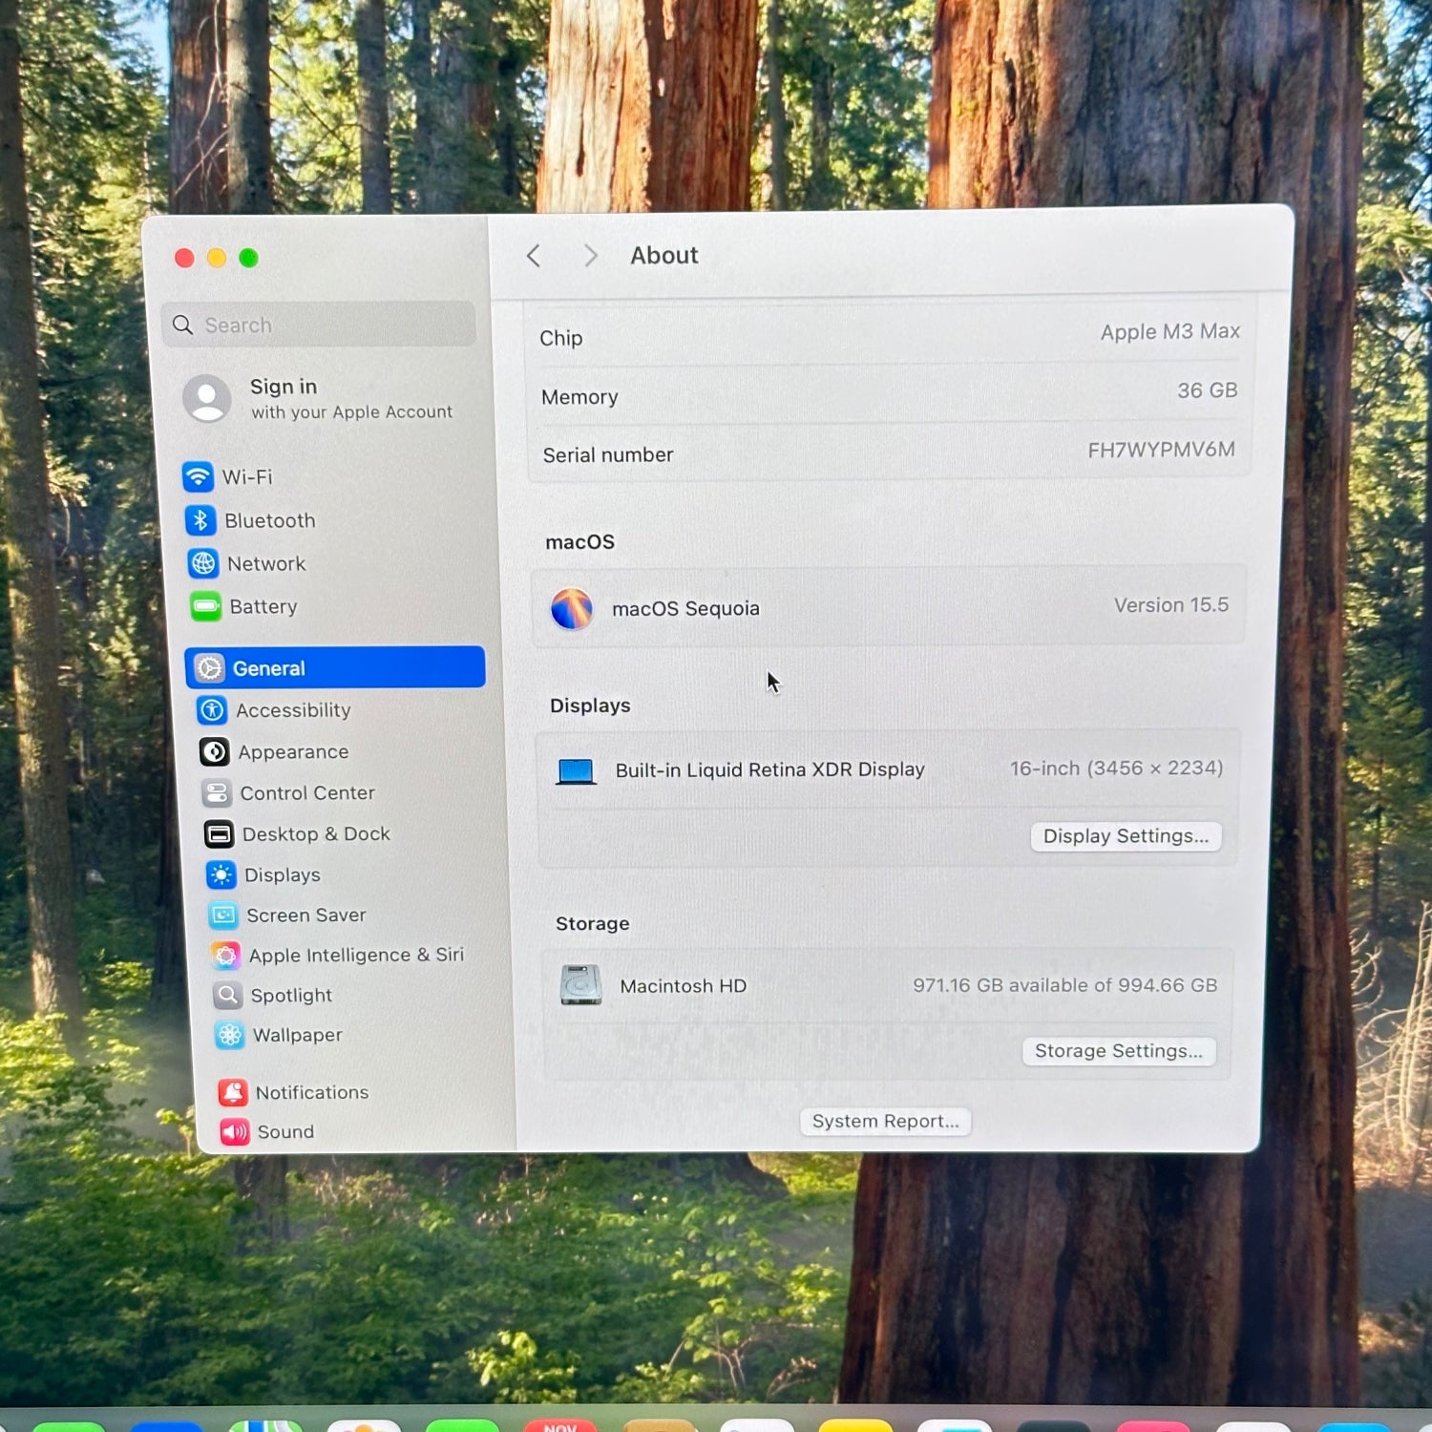Click the Apple Intelligence & Siri icon

226,956
